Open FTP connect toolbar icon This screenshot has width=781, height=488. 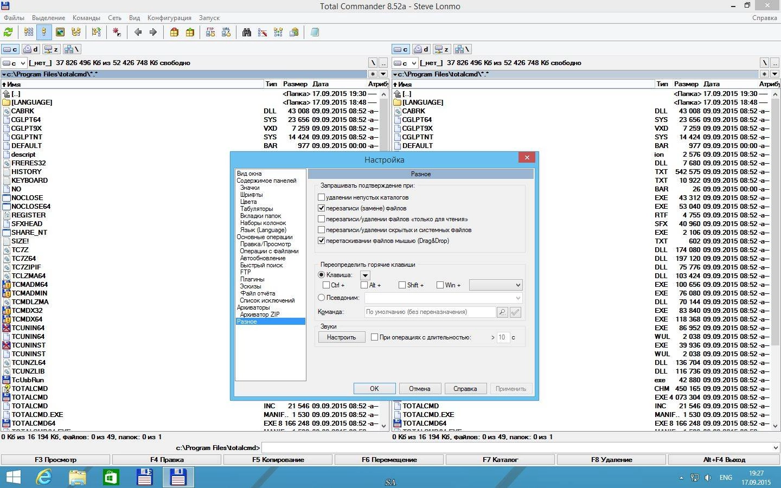click(x=210, y=33)
